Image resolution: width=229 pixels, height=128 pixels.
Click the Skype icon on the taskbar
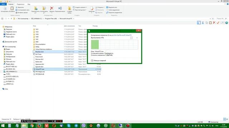coord(69,126)
